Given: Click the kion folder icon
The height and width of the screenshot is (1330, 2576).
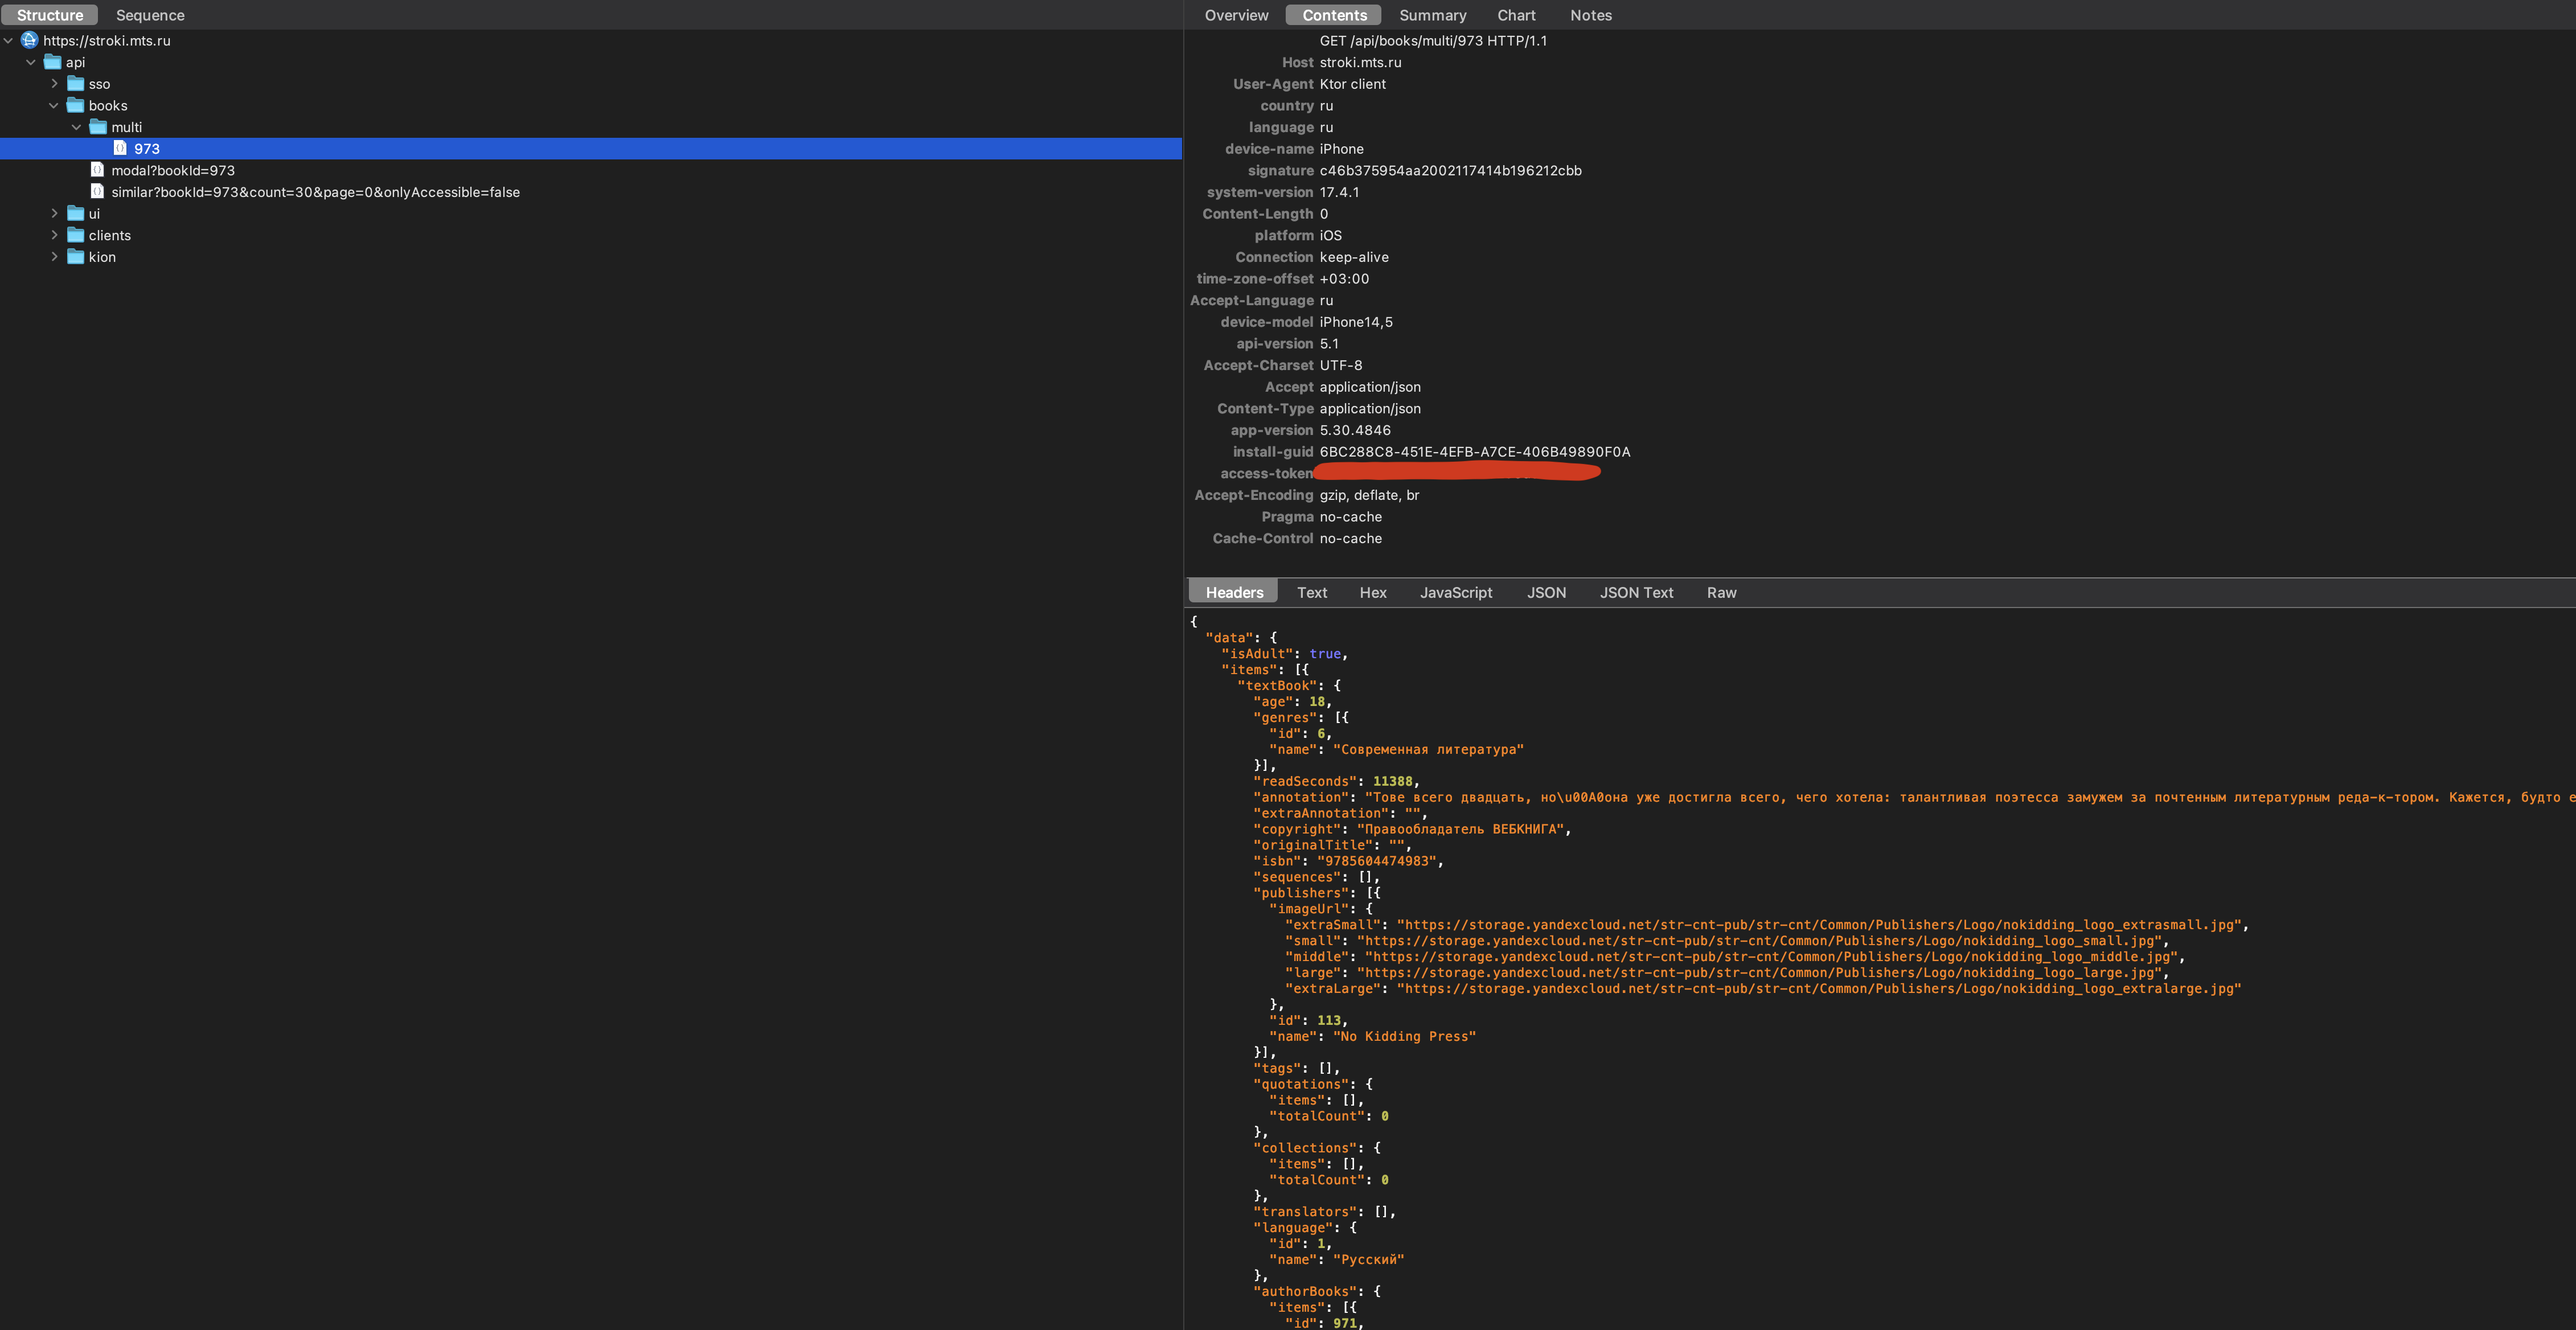Looking at the screenshot, I should [x=75, y=257].
